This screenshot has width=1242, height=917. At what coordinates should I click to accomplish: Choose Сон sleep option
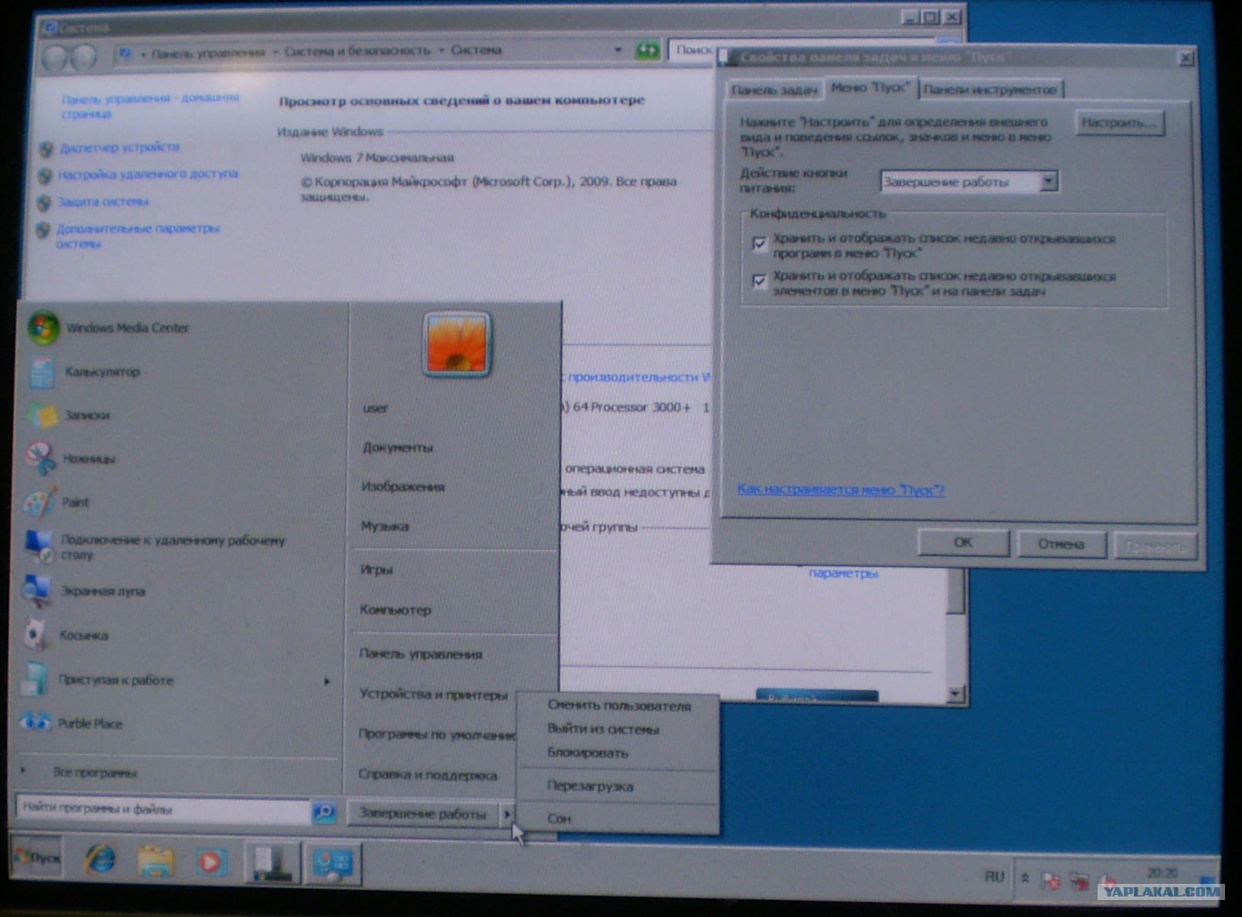pos(559,819)
